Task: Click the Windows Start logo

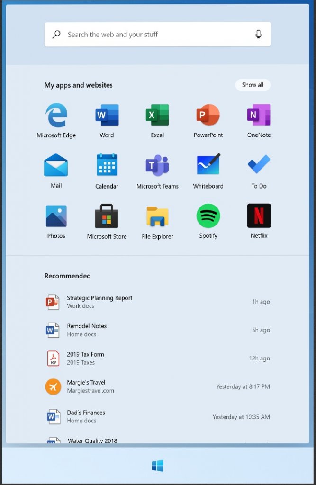Action: [x=158, y=466]
